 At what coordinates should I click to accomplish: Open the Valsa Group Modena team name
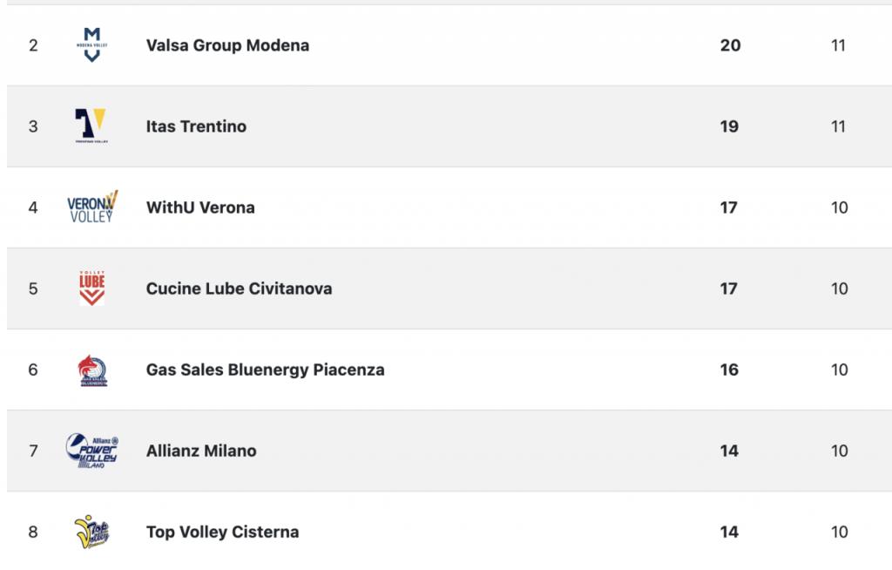(227, 45)
